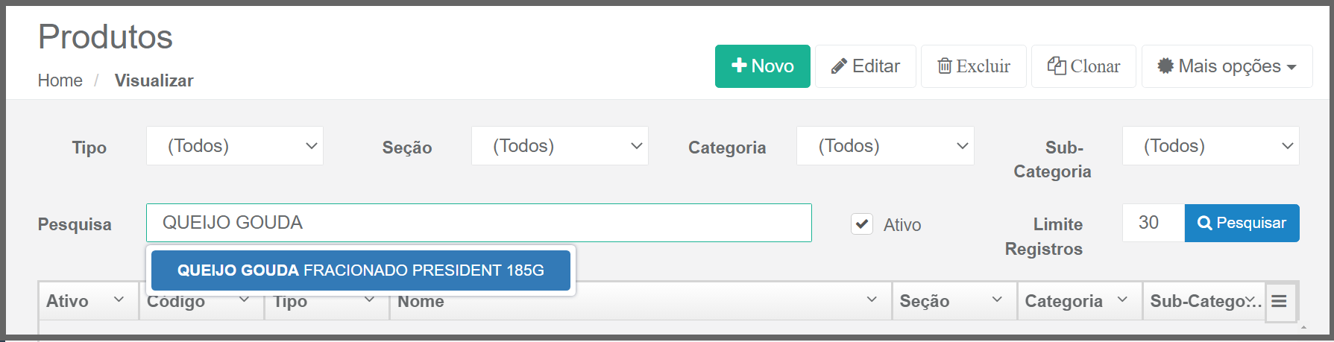1334x342 pixels.
Task: Open the Mais opções dropdown menu
Action: coord(1227,66)
